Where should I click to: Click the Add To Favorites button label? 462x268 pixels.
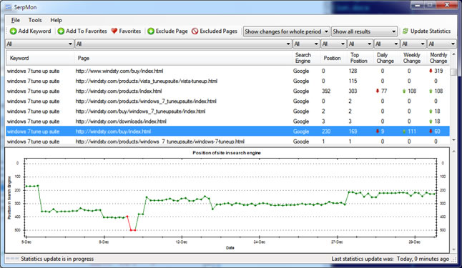click(87, 31)
